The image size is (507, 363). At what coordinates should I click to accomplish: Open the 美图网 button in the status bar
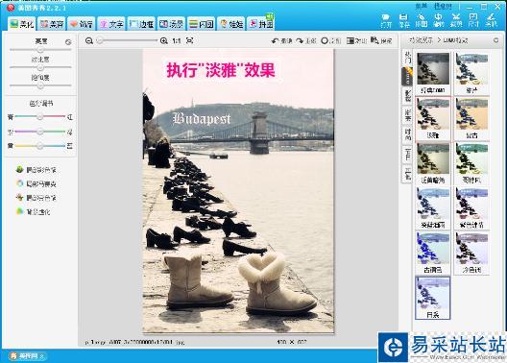pyautogui.click(x=27, y=356)
